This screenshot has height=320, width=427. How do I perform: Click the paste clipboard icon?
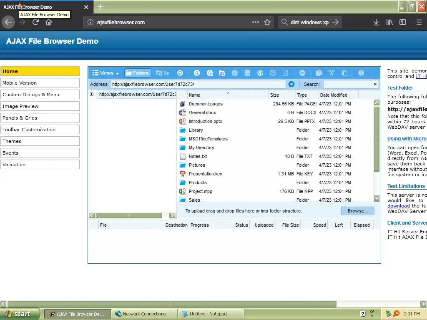coord(344,73)
